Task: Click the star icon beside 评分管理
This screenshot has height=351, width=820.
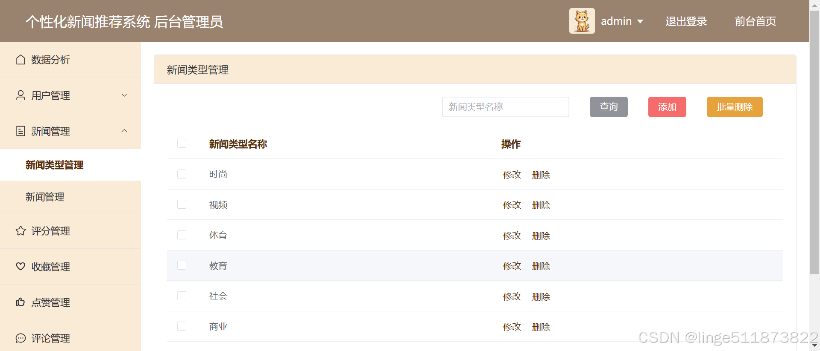Action: tap(20, 231)
